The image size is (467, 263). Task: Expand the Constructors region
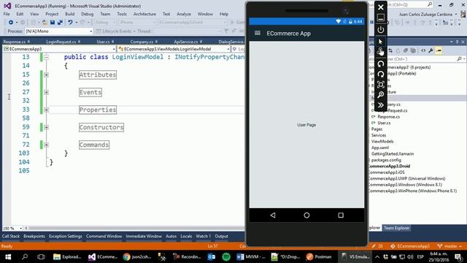[x=46, y=127]
